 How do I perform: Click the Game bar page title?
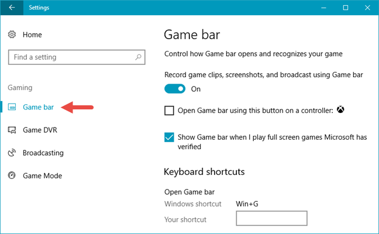[x=192, y=35]
